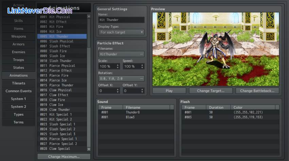The height and width of the screenshot is (161, 289).
Task: Select 0010 Slash Thunder in the list
Action: point(61,61)
